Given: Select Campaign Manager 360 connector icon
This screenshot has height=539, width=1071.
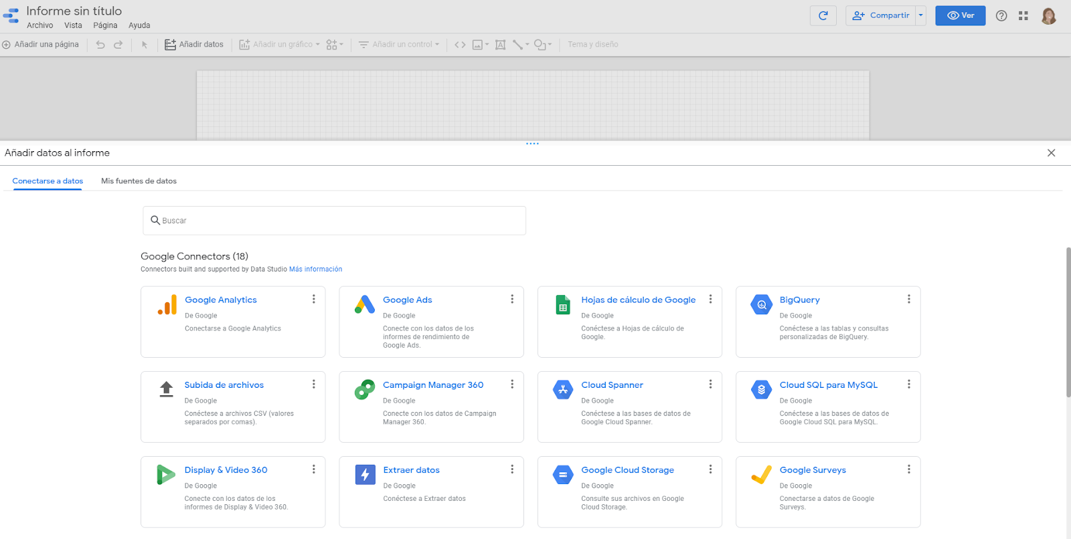Looking at the screenshot, I should tap(365, 389).
